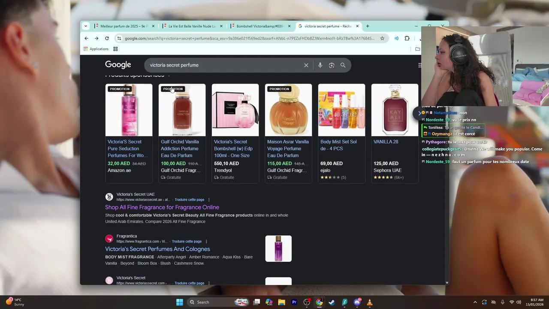Open the volume speaker tray icon
Viewport: 549px width, 309px height.
pos(519,302)
